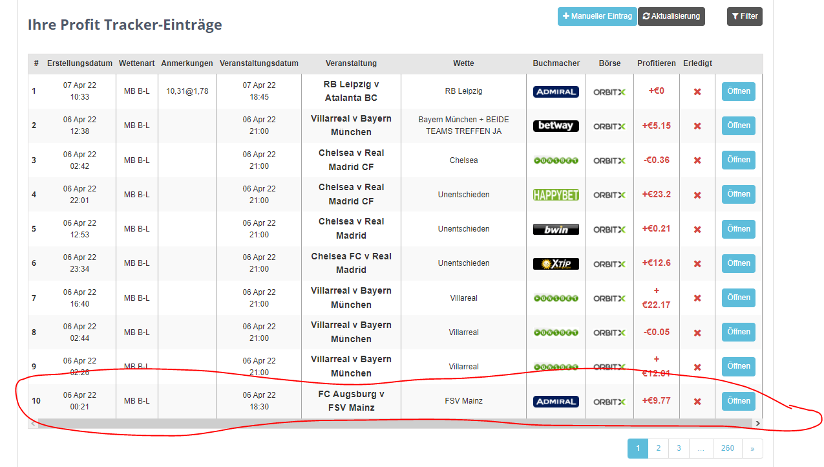Open the Filter options
This screenshot has width=824, height=467.
tap(745, 16)
